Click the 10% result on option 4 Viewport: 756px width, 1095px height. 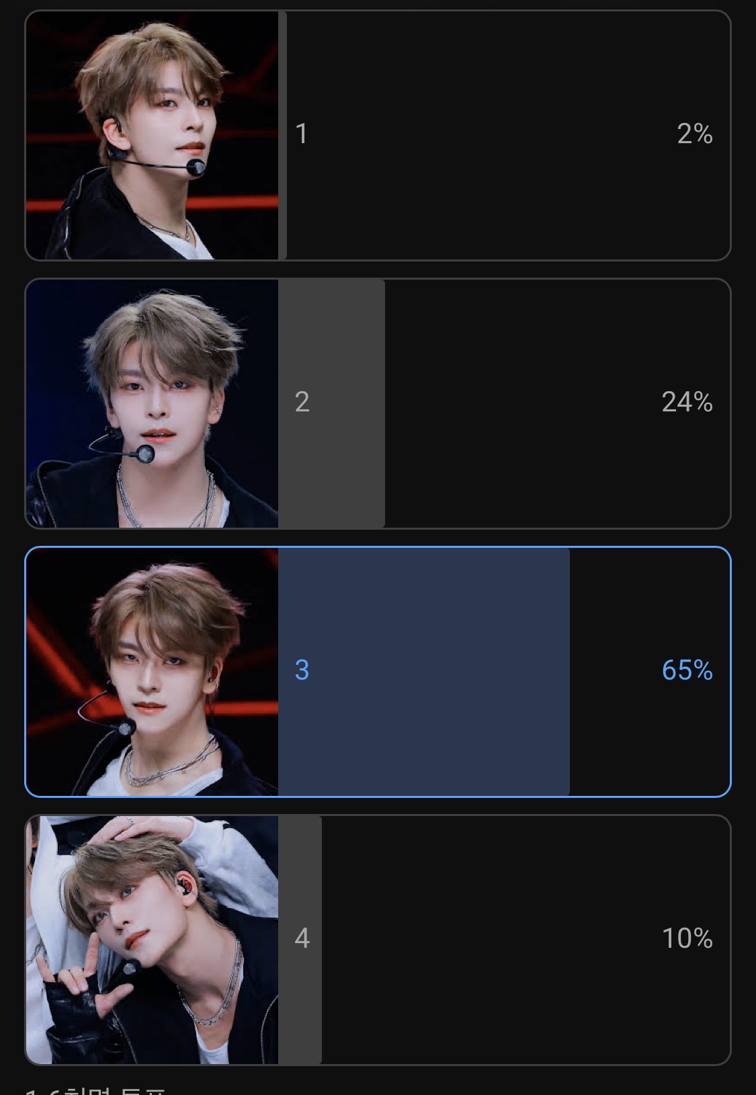click(687, 938)
